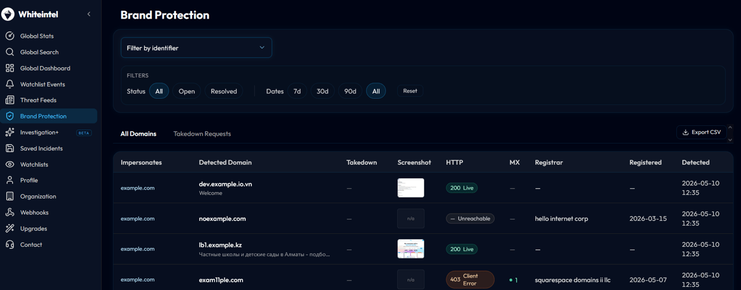
Task: Click the Global Search magnifier icon
Action: (9, 52)
